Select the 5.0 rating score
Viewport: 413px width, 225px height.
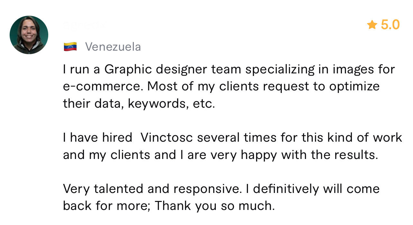tap(390, 25)
